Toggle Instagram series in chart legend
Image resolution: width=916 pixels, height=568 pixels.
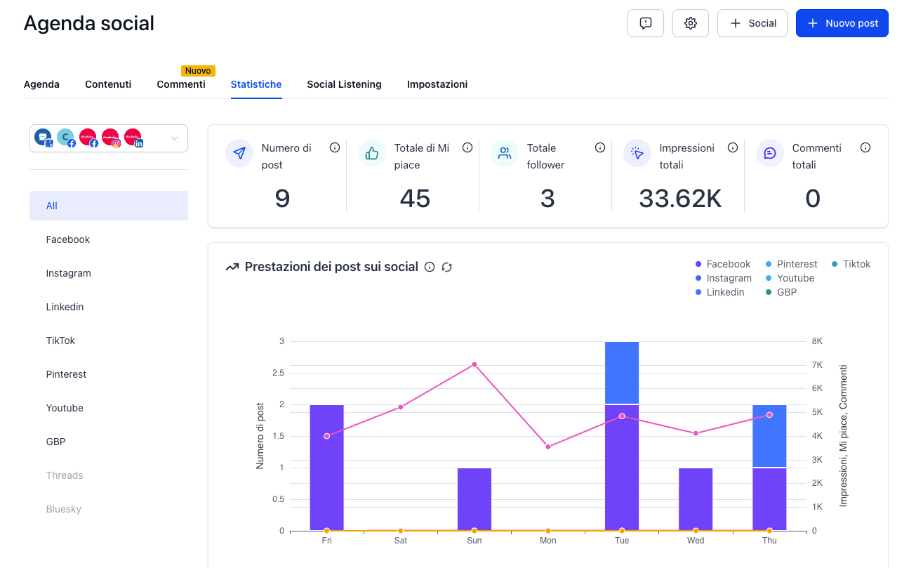point(724,278)
